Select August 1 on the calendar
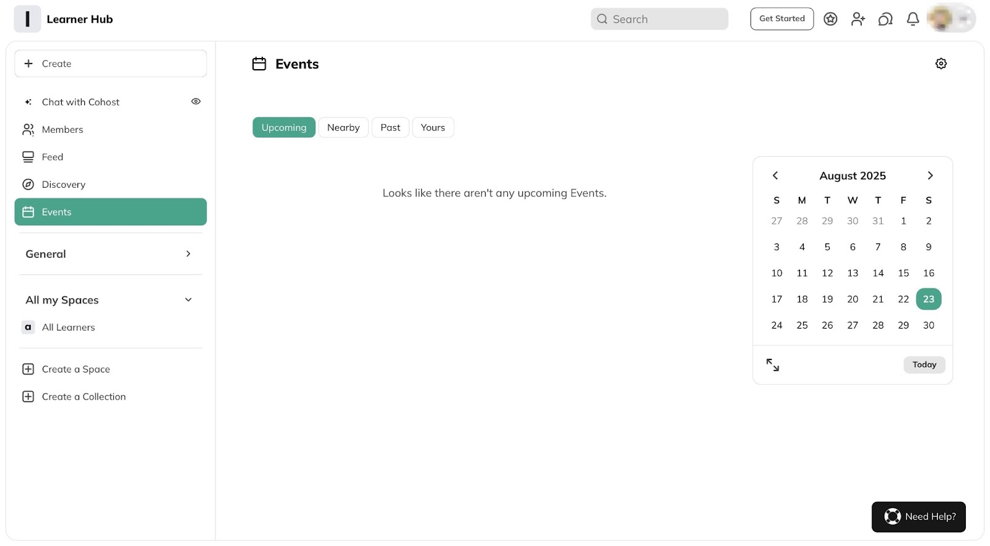The height and width of the screenshot is (546, 990). tap(903, 221)
